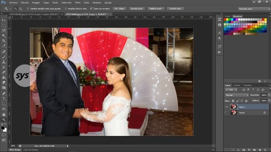Enable 'Cambiar tamaño vent. para ajustar' checkbox
Image resolution: width=271 pixels, height=152 pixels.
(x=28, y=8)
